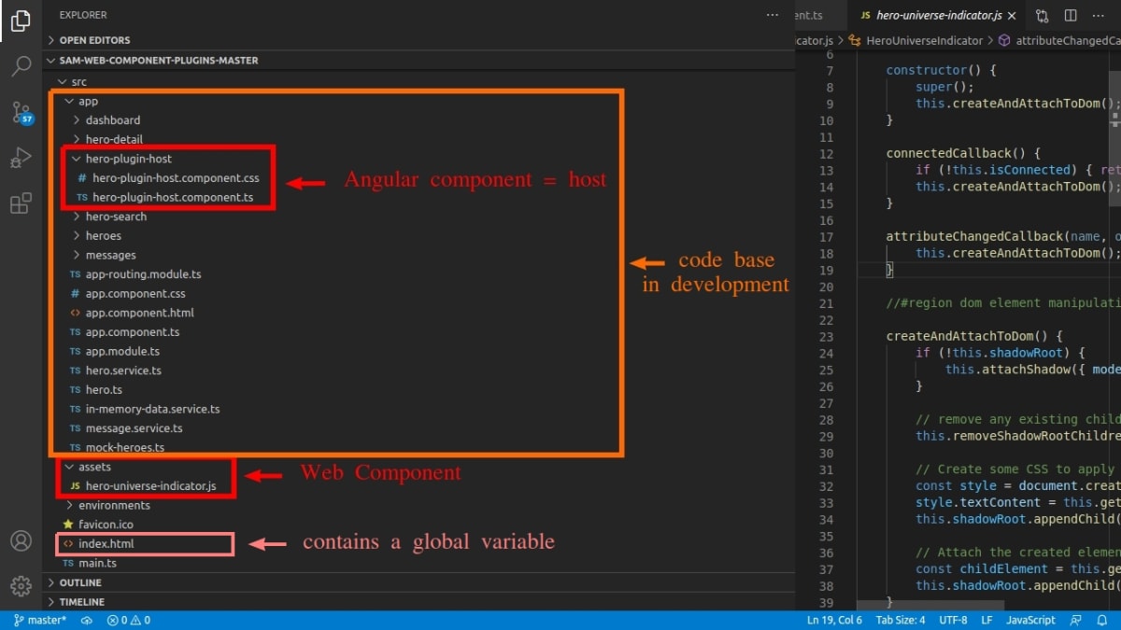The height and width of the screenshot is (630, 1121).
Task: Switch to the partially hidden .ts tab
Action: tap(820, 15)
